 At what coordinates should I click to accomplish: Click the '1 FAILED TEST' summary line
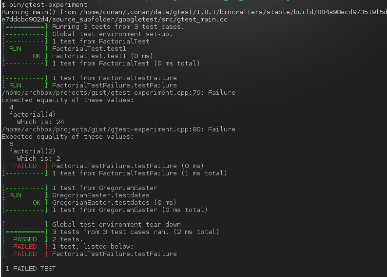point(31,268)
